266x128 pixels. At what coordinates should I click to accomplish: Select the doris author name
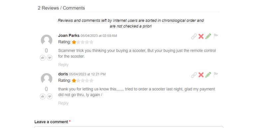tap(63, 74)
